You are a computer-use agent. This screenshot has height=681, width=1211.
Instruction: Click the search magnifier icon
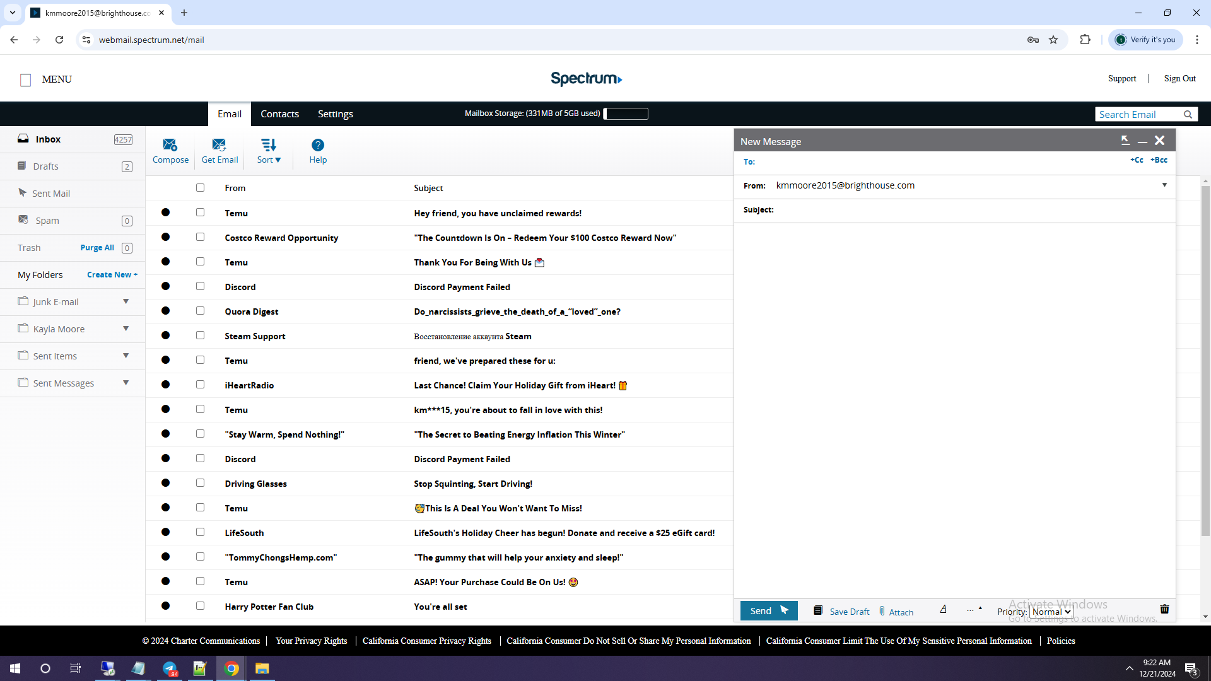click(1188, 114)
